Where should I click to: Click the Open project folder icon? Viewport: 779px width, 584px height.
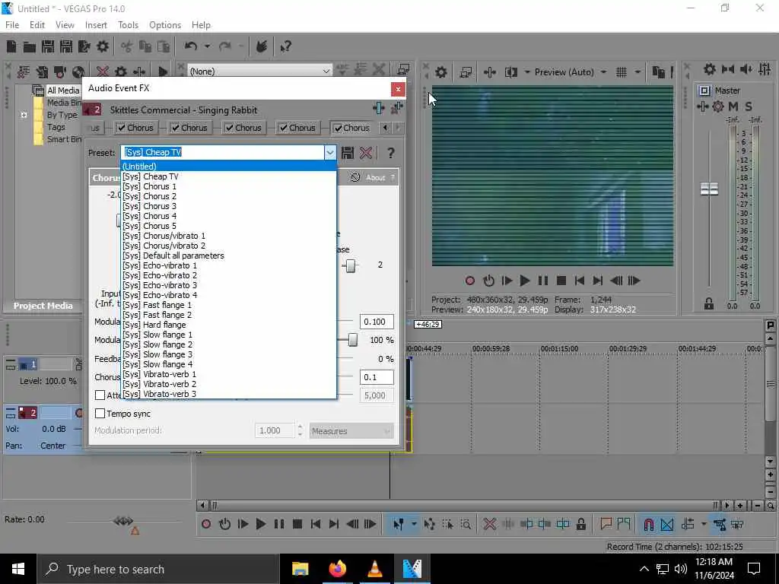tap(30, 46)
